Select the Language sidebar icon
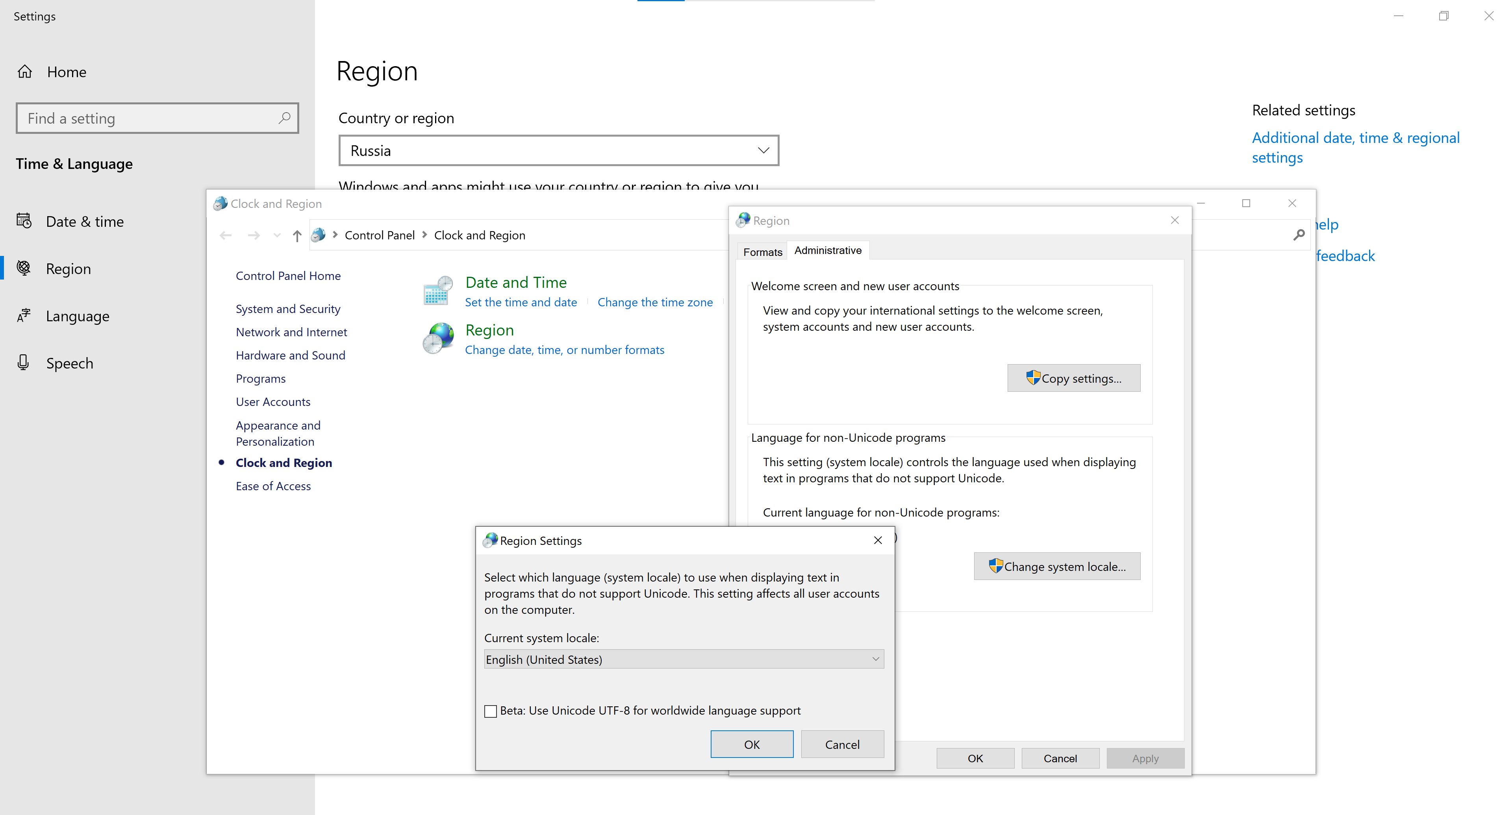 [x=24, y=316]
